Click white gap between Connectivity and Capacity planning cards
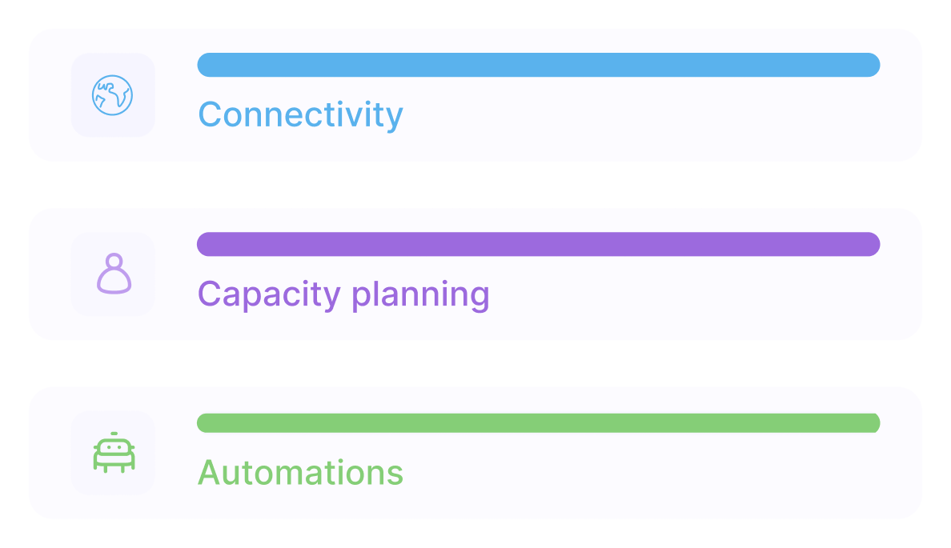This screenshot has height=548, width=951. 475,185
